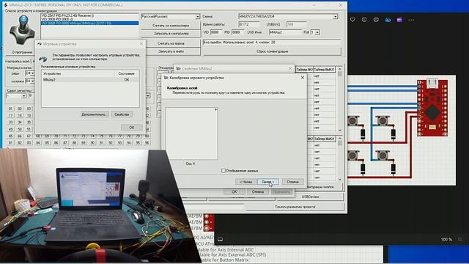Image resolution: width=469 pixels, height=264 pixels.
Task: Click the gamepad icon in Игровые устройства description
Action: pos(43,59)
